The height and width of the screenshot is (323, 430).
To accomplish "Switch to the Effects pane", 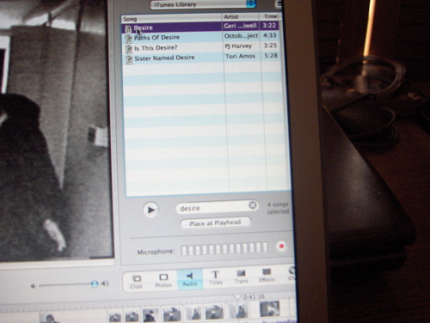I will [x=267, y=276].
